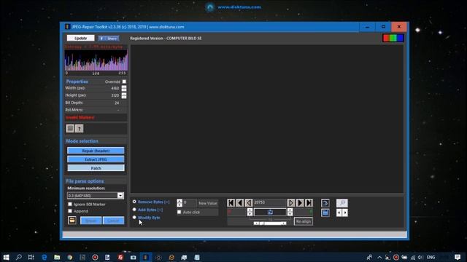This screenshot has width=467, height=262.
Task: Open Chrome from the taskbar
Action: [70, 257]
